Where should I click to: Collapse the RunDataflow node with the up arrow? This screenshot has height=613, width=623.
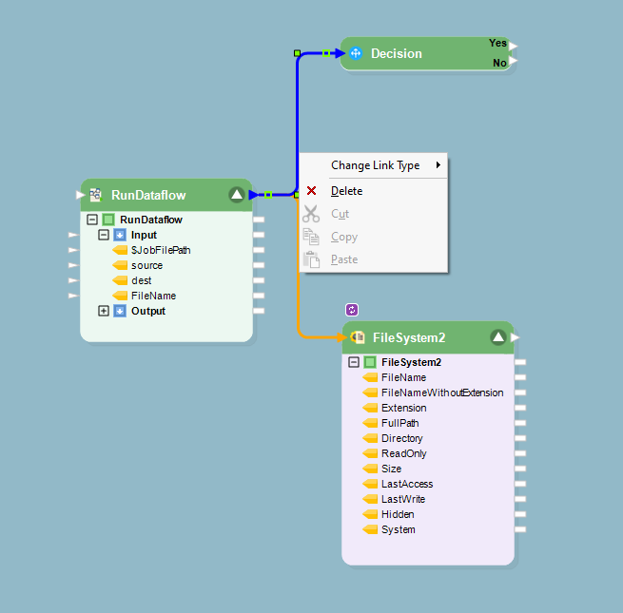(237, 195)
